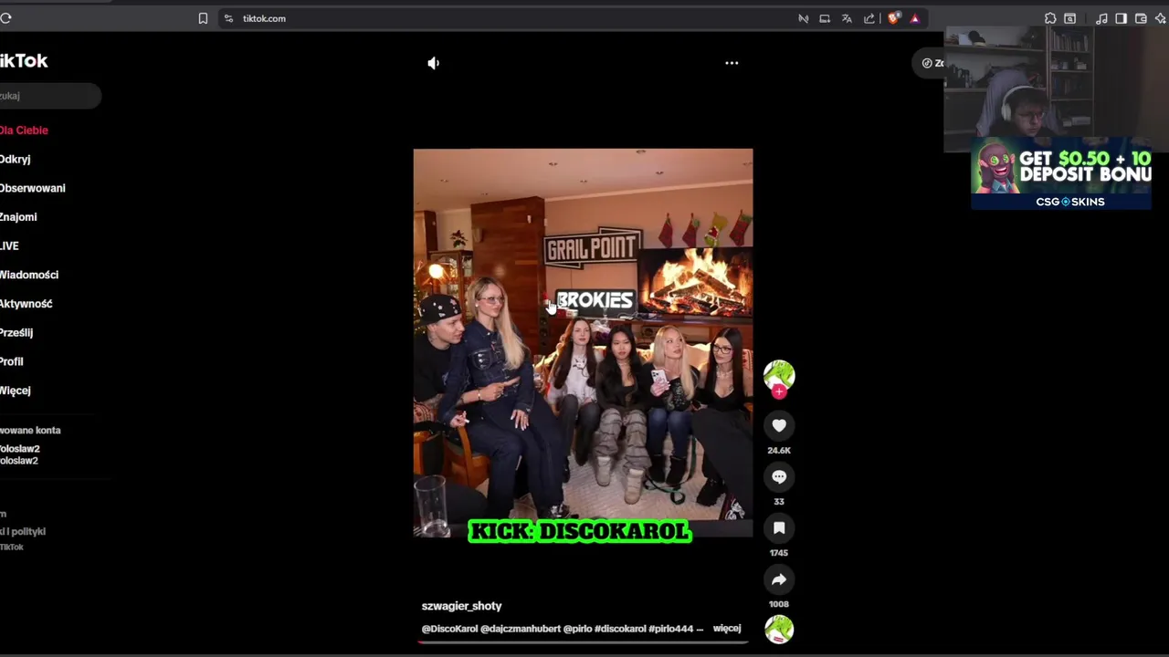The width and height of the screenshot is (1169, 657).
Task: Click the TikTok logo
Action: point(24,61)
